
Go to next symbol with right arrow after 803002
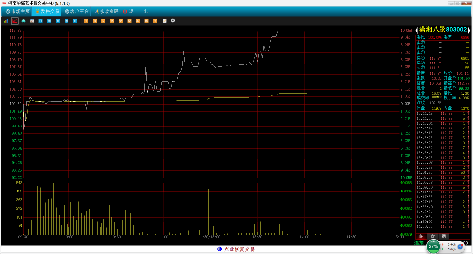[469, 30]
